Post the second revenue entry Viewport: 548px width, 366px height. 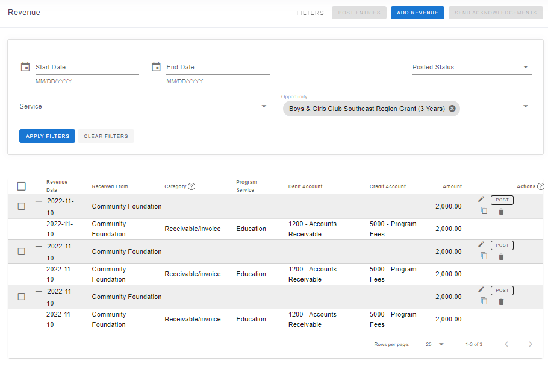coord(502,245)
